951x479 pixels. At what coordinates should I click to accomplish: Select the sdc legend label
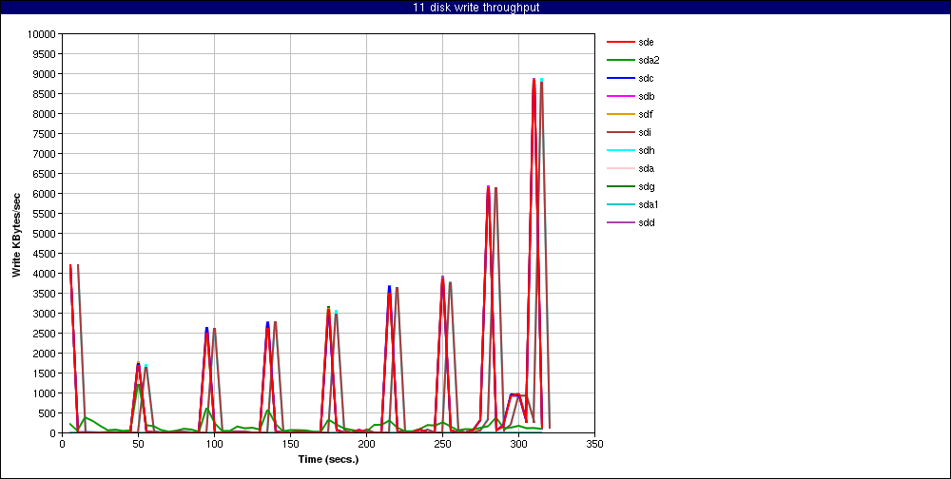click(x=646, y=78)
